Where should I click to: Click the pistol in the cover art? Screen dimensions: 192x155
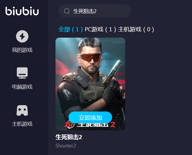[x=112, y=72]
